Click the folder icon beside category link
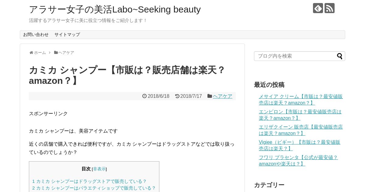The width and height of the screenshot is (365, 192). (210, 96)
